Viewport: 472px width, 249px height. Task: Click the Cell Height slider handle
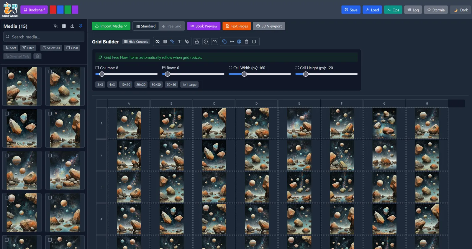tap(306, 74)
